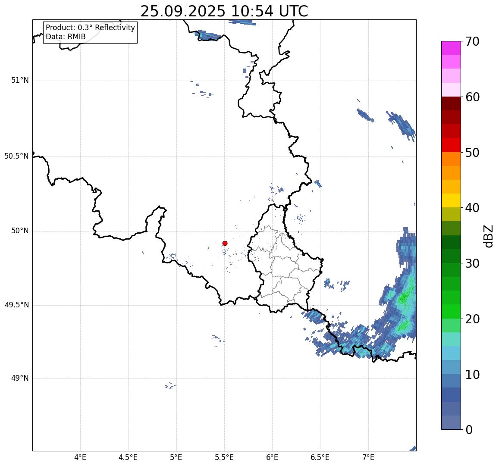Click the colorbar tick label 20

[x=473, y=319]
